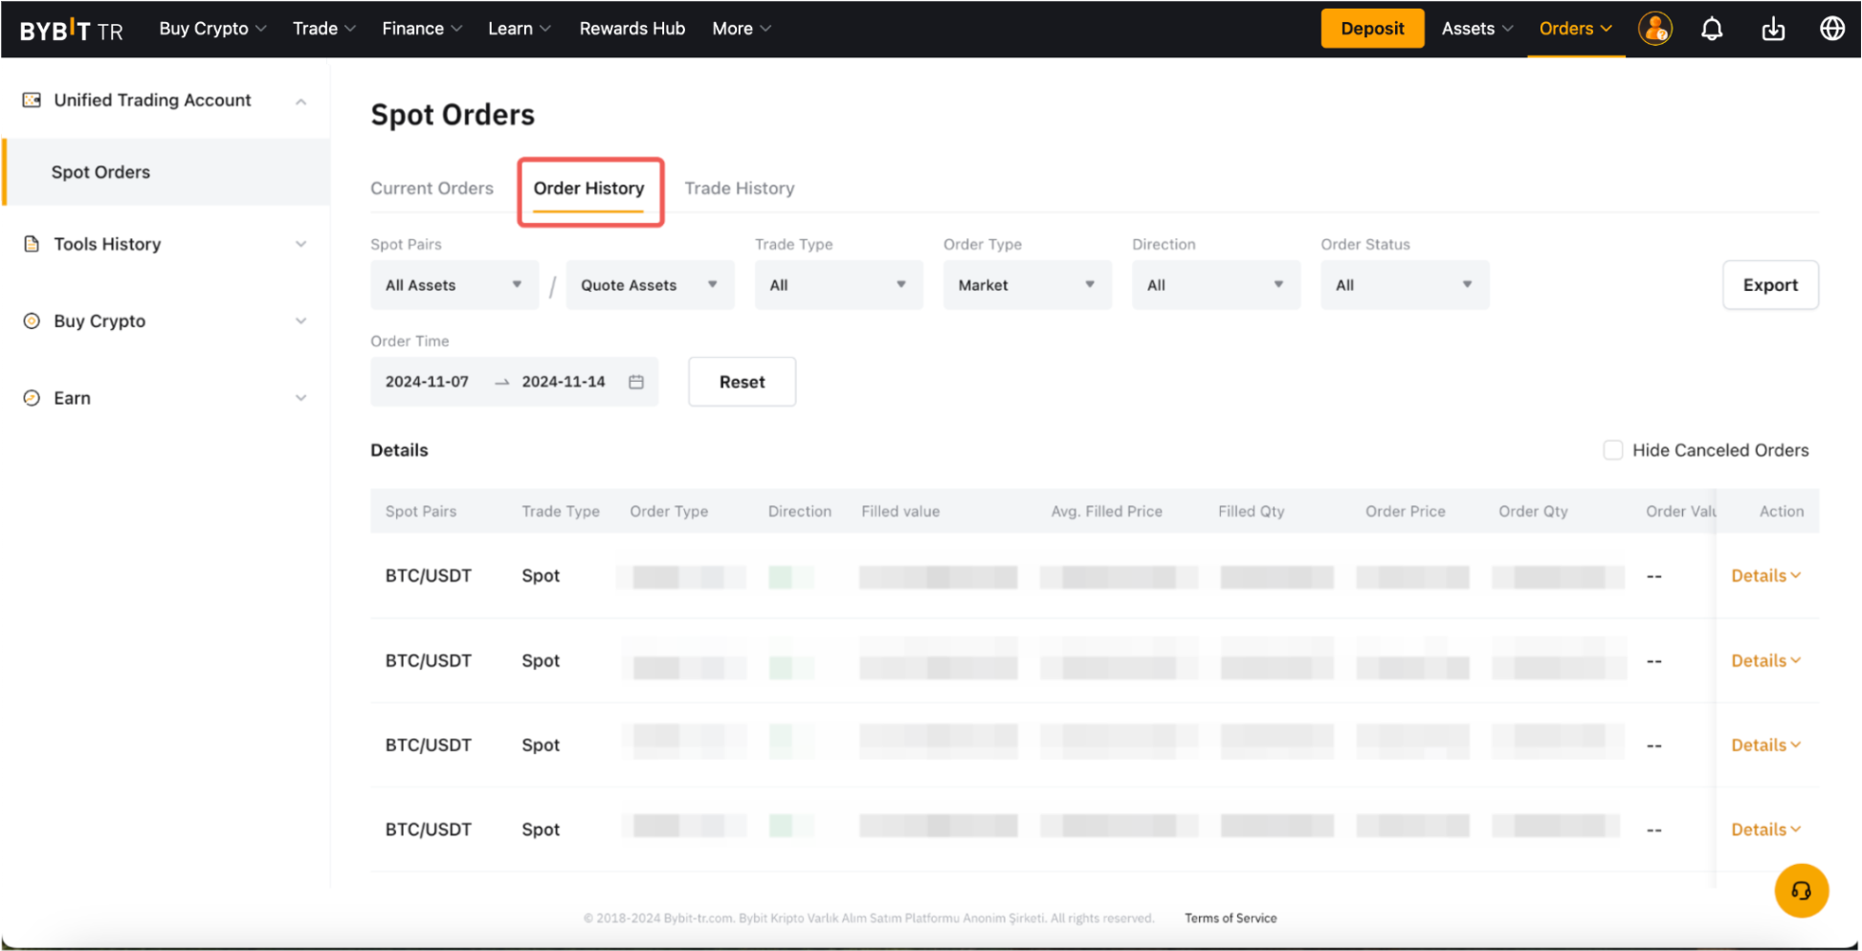This screenshot has width=1862, height=951.
Task: Click the calendar icon in Order Time
Action: [636, 382]
